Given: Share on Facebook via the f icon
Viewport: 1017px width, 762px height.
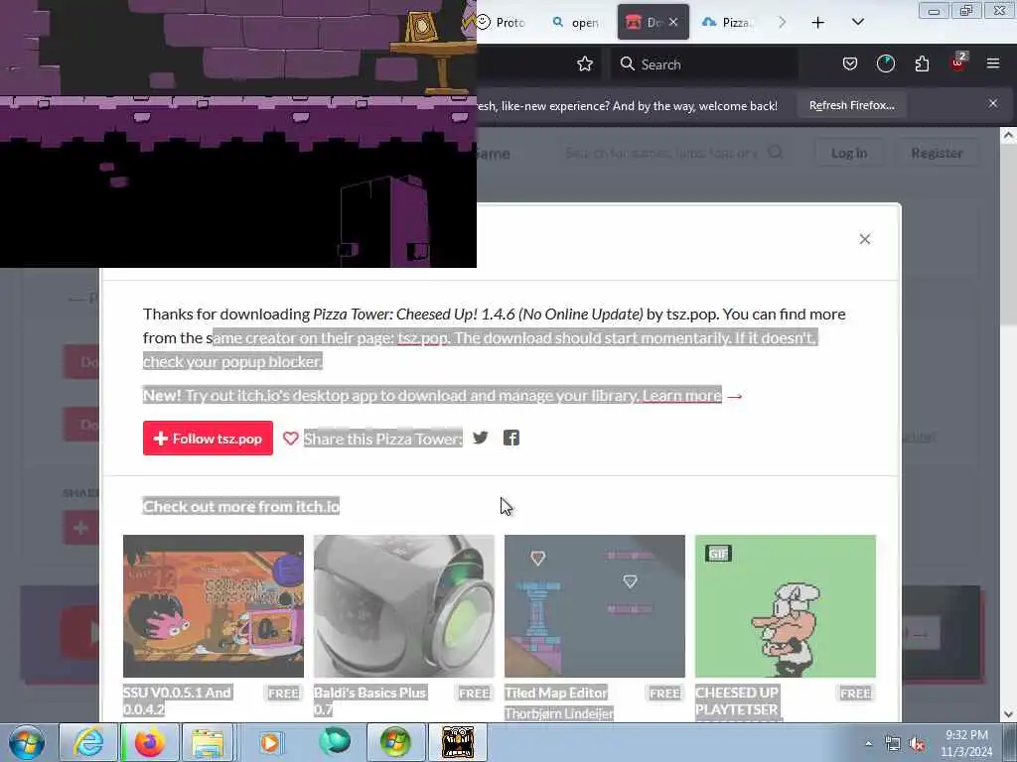Looking at the screenshot, I should tap(511, 438).
